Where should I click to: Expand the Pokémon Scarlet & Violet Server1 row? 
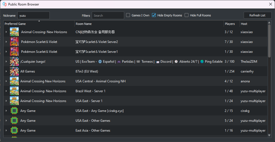tap(6, 52)
